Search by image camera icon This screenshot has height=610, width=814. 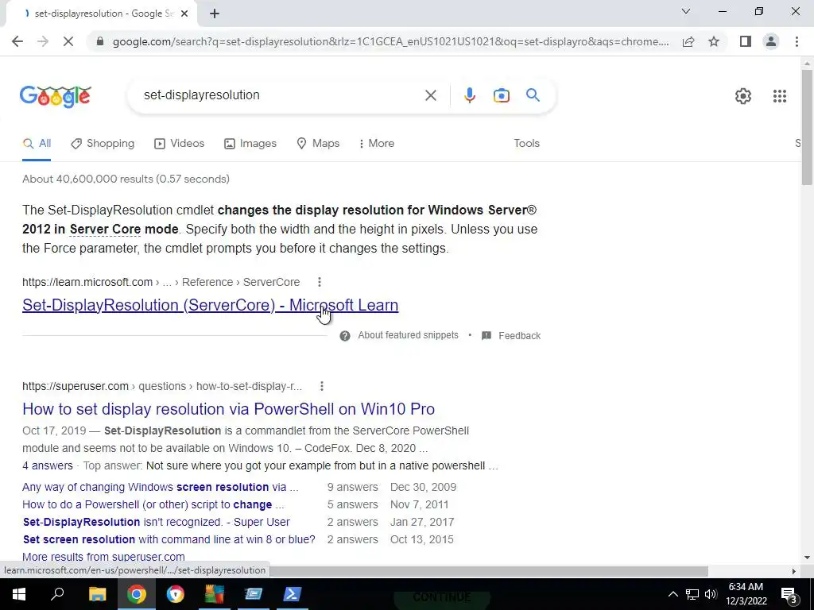pos(501,95)
